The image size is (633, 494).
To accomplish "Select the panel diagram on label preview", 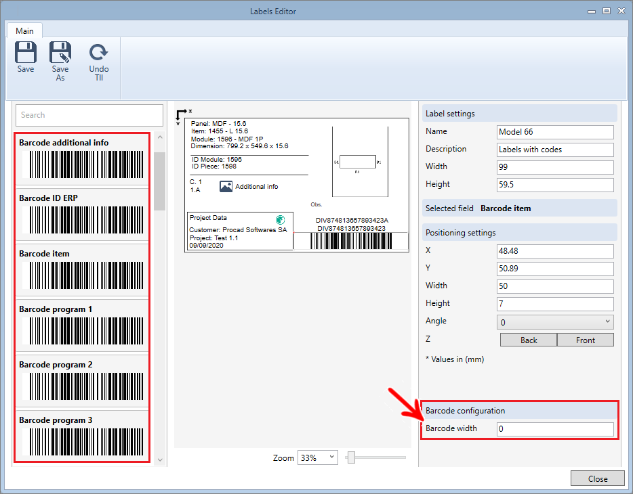I will point(360,162).
